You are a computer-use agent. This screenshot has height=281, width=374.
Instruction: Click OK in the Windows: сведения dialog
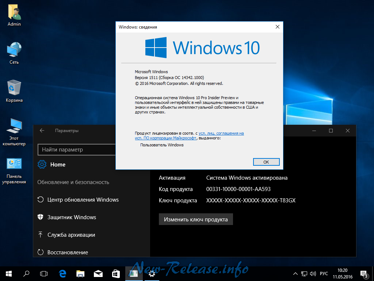266,162
